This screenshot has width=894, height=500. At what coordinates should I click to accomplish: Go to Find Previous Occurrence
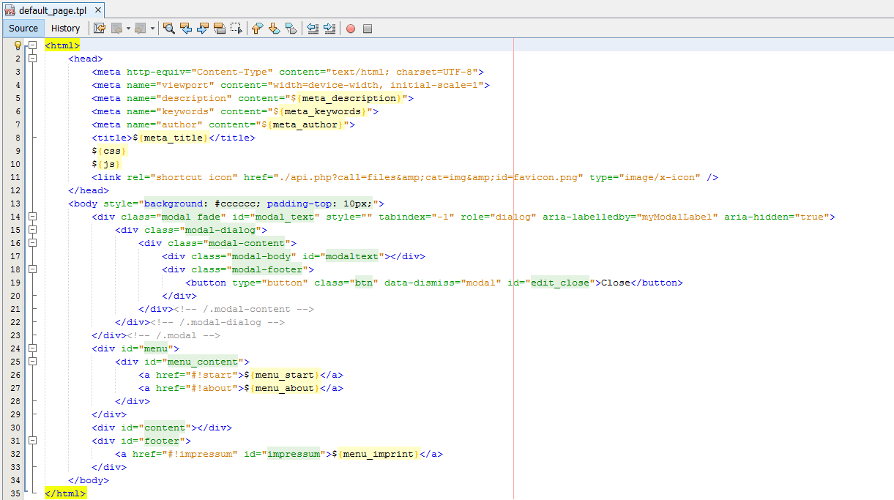(186, 29)
